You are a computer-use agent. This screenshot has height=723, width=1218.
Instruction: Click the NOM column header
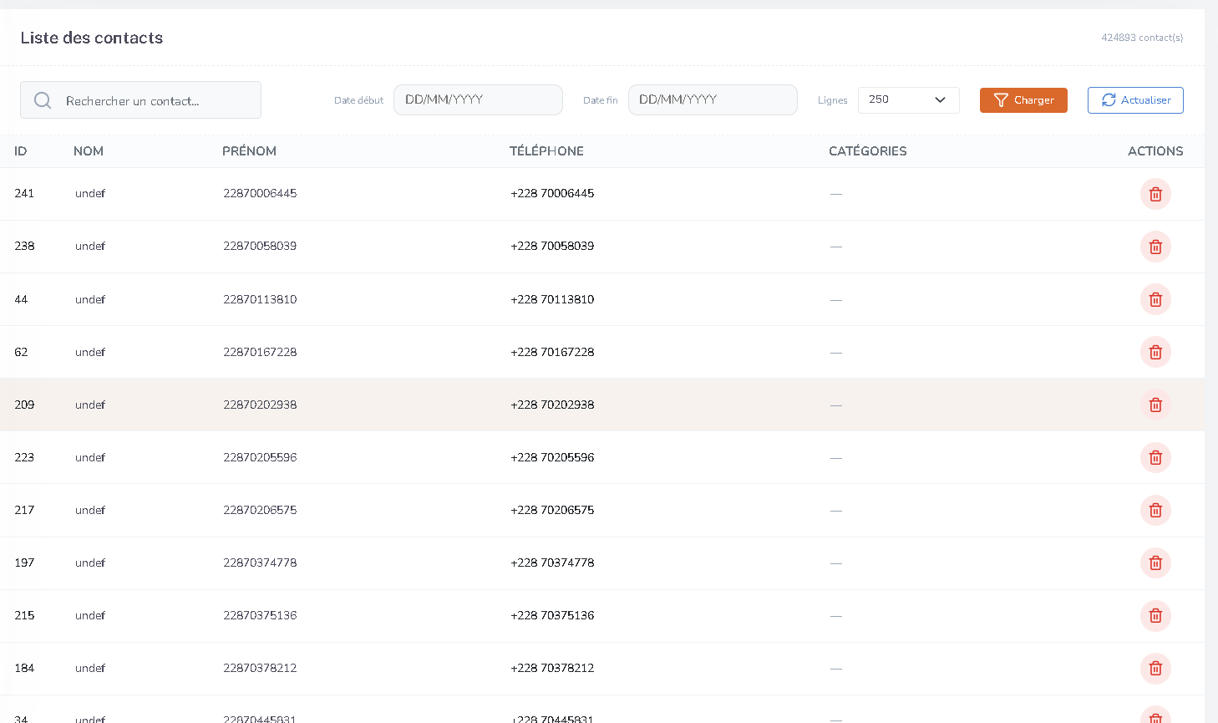(89, 151)
